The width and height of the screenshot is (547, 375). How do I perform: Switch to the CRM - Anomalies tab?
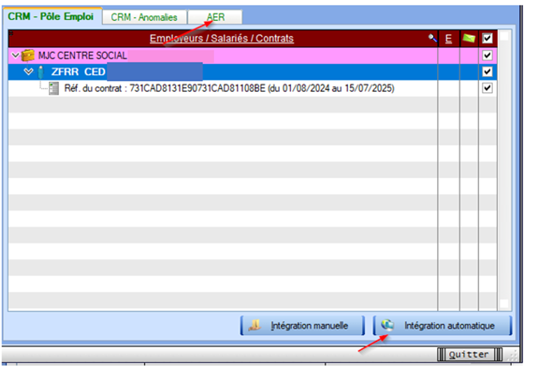coord(144,17)
